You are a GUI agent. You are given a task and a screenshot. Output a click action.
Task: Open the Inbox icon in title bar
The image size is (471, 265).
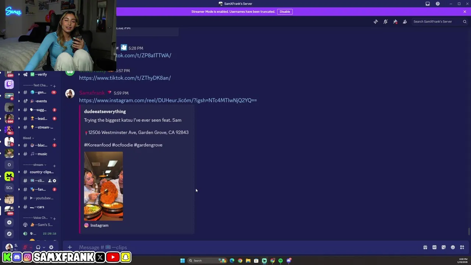point(428,4)
